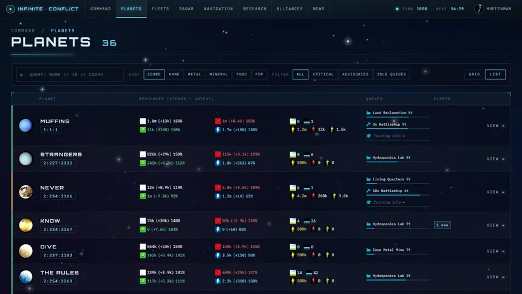Click the ship queue icon for 3x Battleship

tap(368, 125)
